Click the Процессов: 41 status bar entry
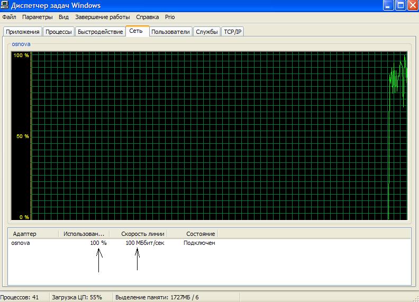This screenshot has height=302, width=419. pyautogui.click(x=20, y=297)
